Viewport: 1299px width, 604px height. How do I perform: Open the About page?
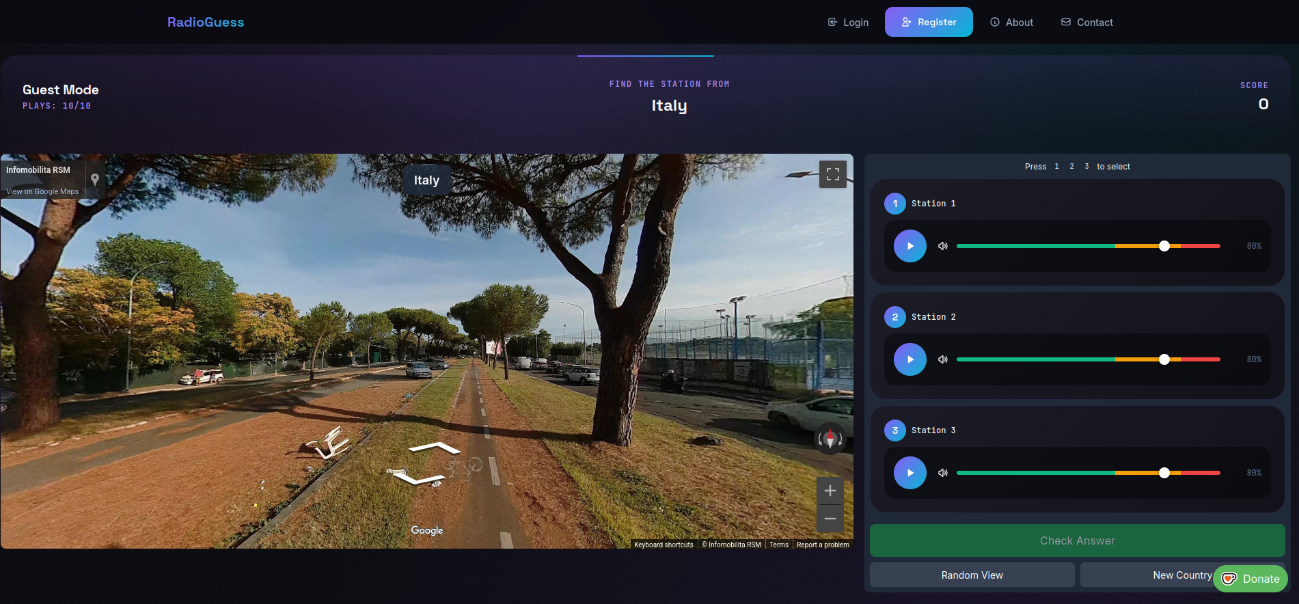pyautogui.click(x=1011, y=23)
